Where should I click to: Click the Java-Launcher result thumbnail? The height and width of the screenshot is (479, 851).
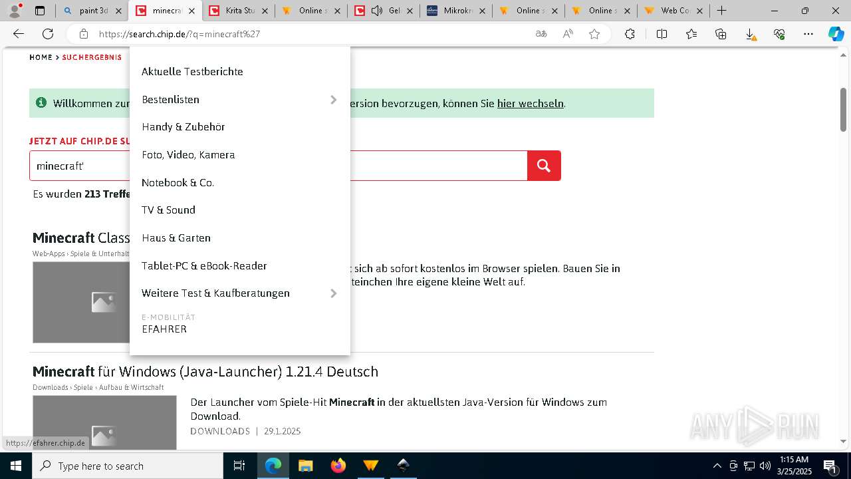click(104, 422)
